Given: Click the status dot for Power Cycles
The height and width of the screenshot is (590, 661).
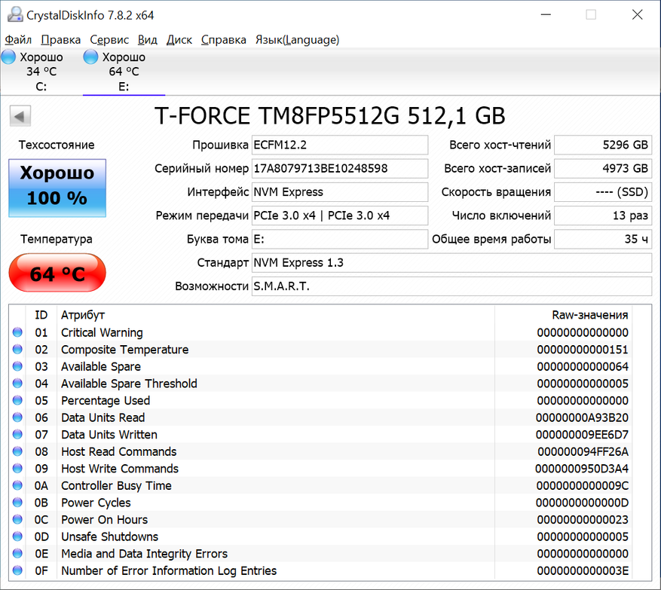Looking at the screenshot, I should [17, 503].
